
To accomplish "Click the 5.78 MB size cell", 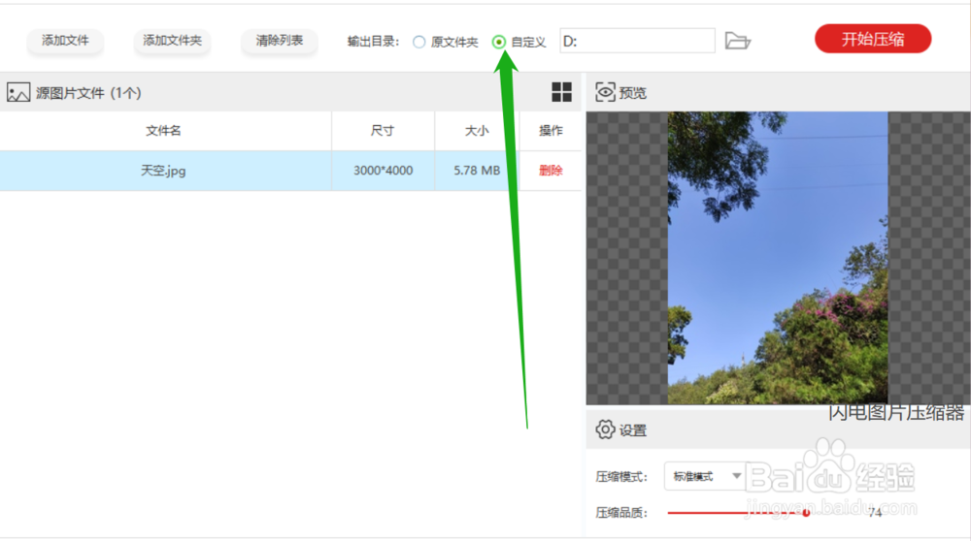I will tap(477, 171).
